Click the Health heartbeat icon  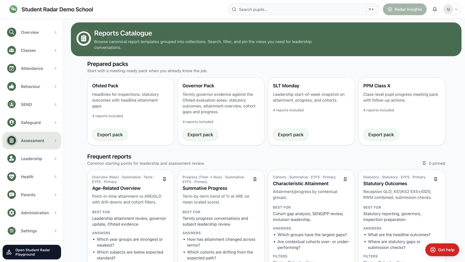[12, 177]
